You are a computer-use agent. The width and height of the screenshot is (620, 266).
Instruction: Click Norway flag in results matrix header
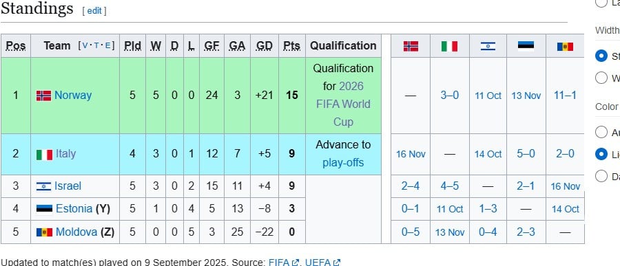tap(411, 46)
